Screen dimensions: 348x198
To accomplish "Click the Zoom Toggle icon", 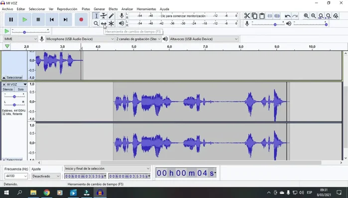I will pos(336,16).
